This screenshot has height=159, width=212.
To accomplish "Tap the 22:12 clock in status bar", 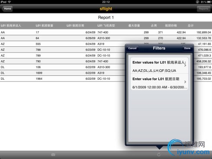I will pos(106,2).
